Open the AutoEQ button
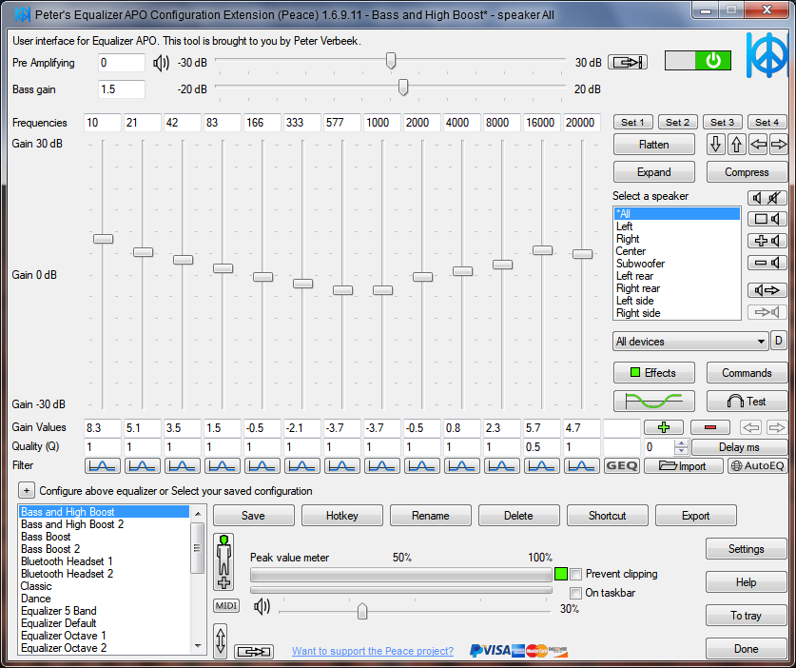The image size is (796, 668). coord(757,466)
